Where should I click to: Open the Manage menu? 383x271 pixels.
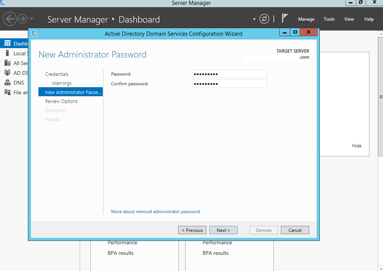(x=306, y=19)
